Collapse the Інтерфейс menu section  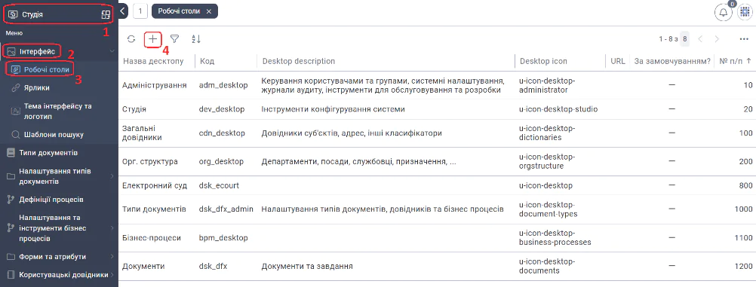(x=112, y=51)
